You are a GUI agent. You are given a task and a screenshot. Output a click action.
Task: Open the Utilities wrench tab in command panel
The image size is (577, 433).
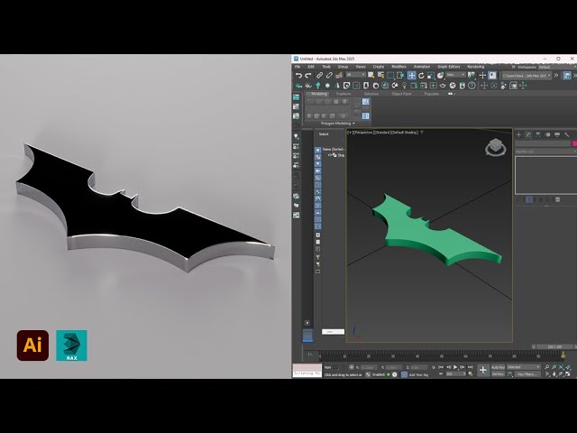tap(567, 134)
